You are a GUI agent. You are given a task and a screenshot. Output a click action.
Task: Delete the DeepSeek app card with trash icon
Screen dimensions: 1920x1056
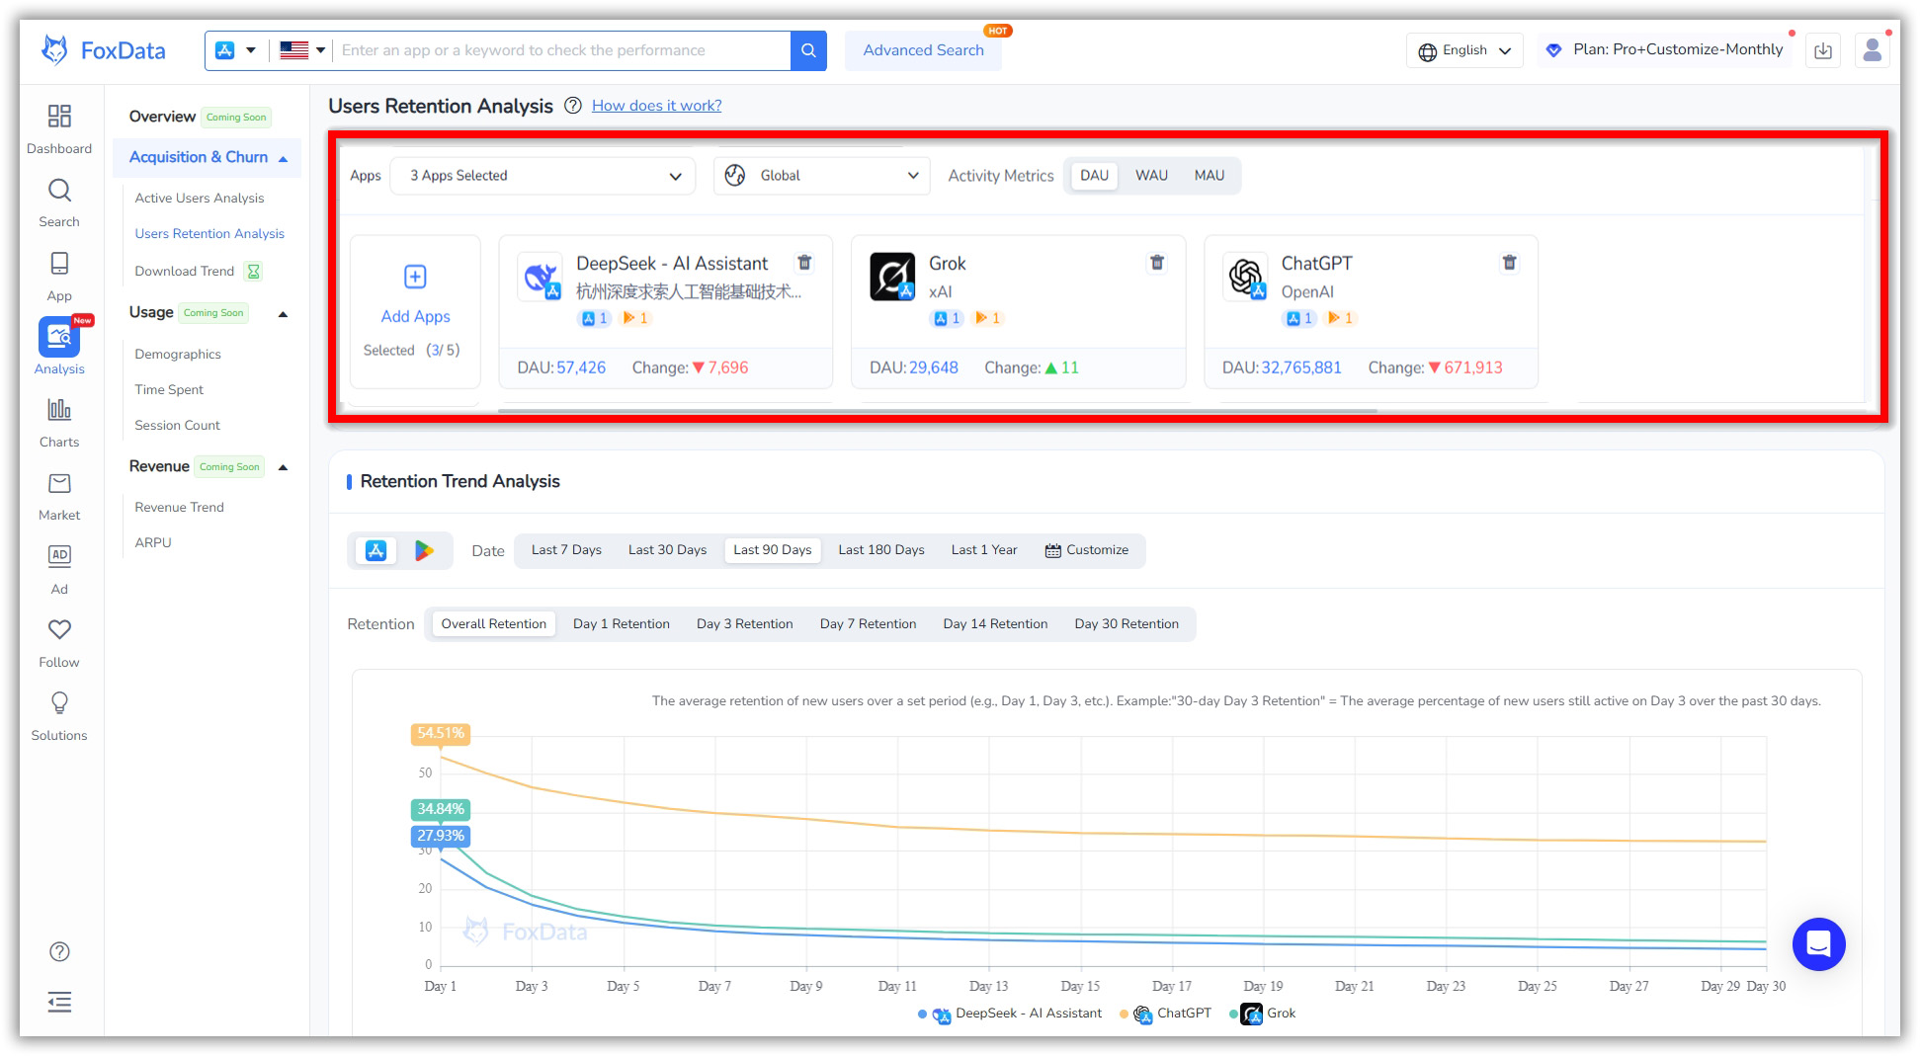pyautogui.click(x=804, y=263)
